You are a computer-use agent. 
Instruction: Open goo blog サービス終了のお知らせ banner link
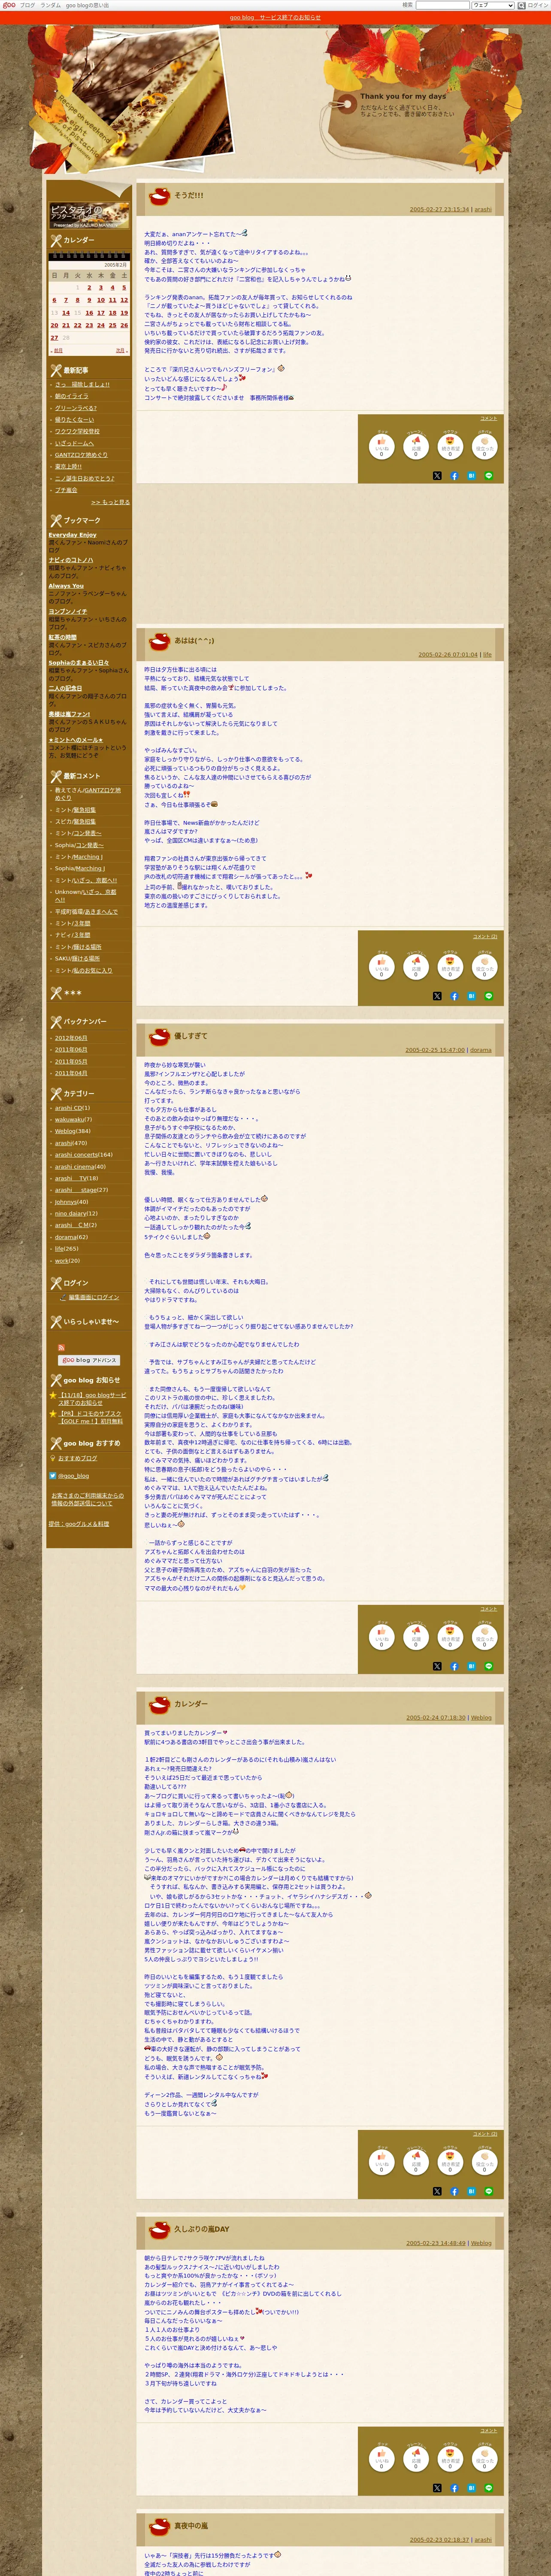[x=275, y=17]
